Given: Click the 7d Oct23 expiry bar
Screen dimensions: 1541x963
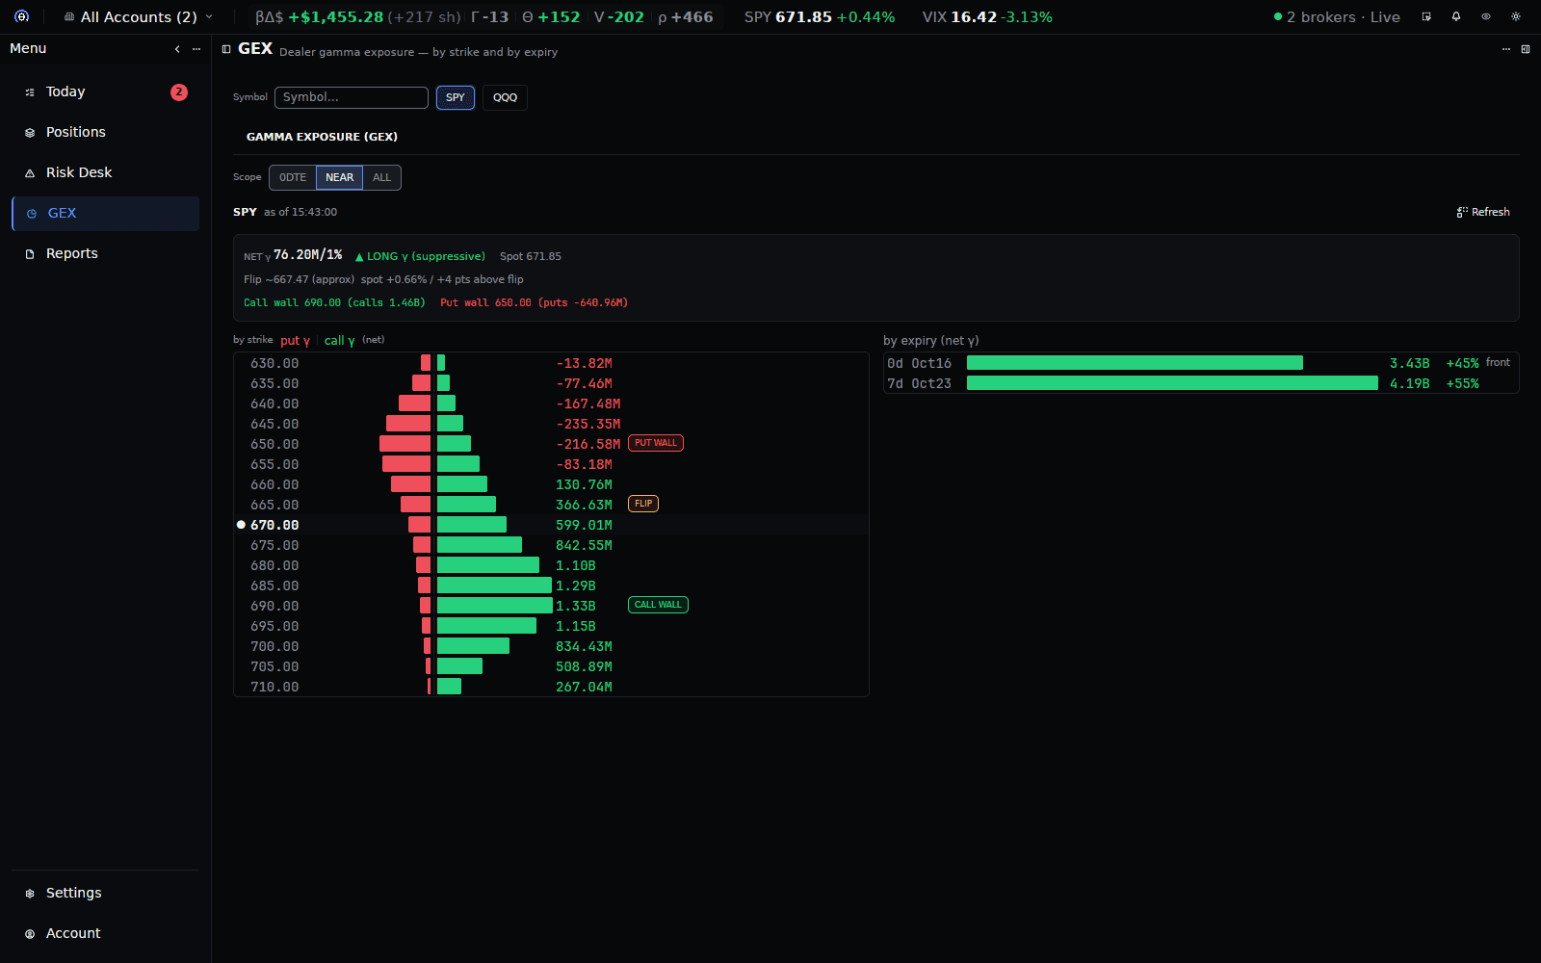Looking at the screenshot, I should (x=1172, y=383).
